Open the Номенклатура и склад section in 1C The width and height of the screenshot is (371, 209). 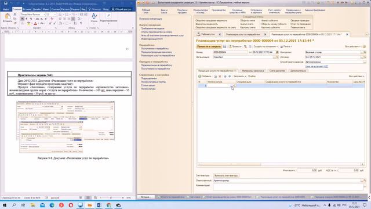(200, 11)
